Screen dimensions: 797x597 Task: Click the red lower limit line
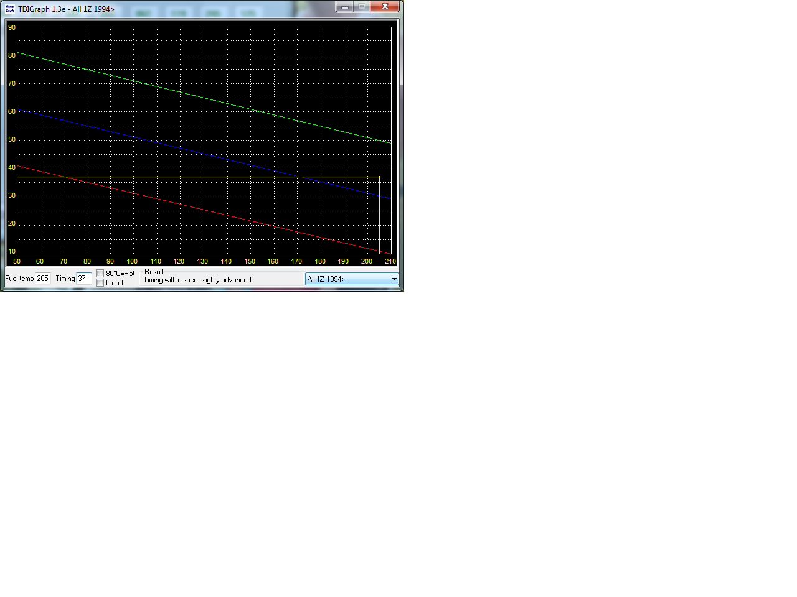(x=204, y=210)
